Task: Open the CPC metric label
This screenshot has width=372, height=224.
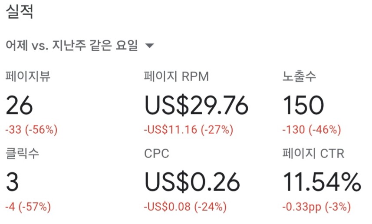Action: click(157, 154)
